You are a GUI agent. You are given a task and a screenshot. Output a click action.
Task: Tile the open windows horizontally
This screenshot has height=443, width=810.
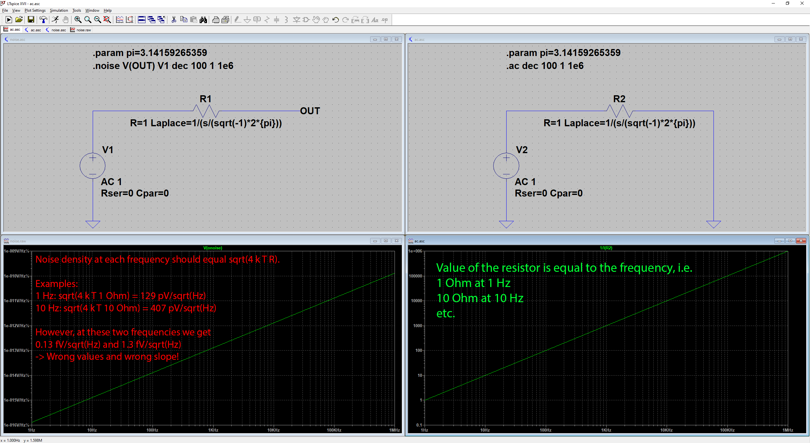(142, 20)
